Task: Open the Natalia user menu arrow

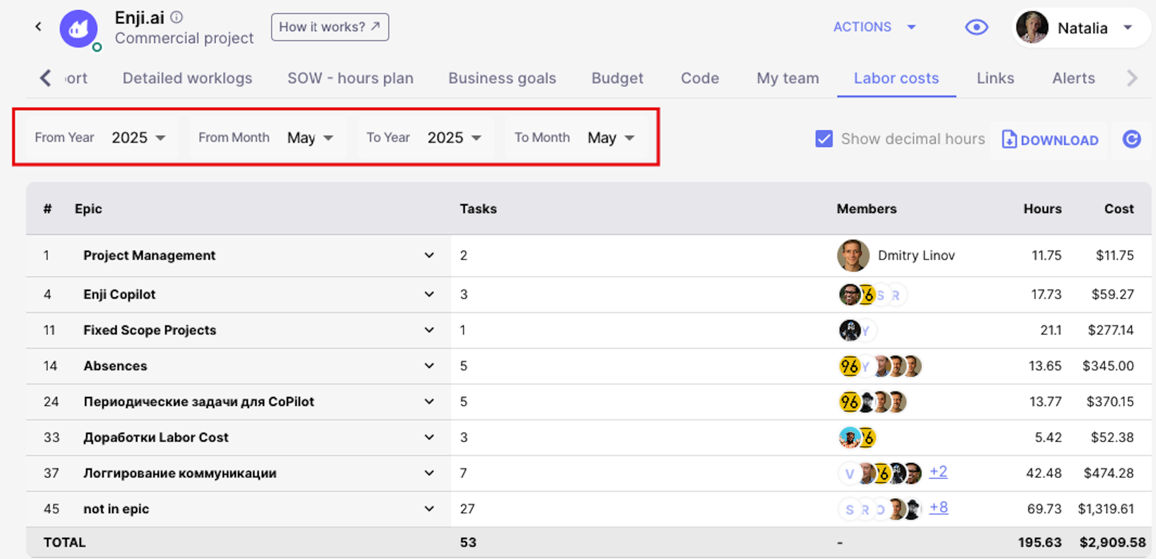Action: point(1128,28)
